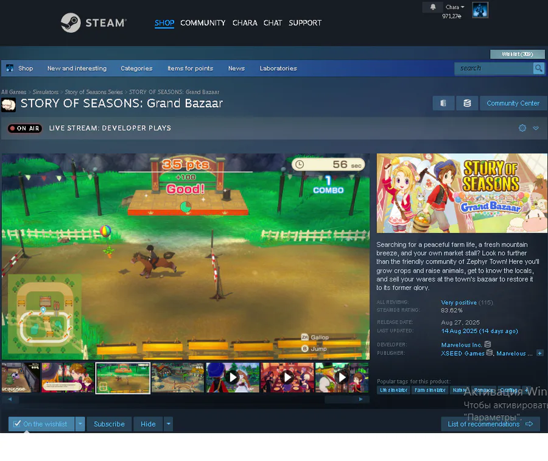The image size is (548, 461).
Task: Open the notifications bell
Action: (x=433, y=7)
